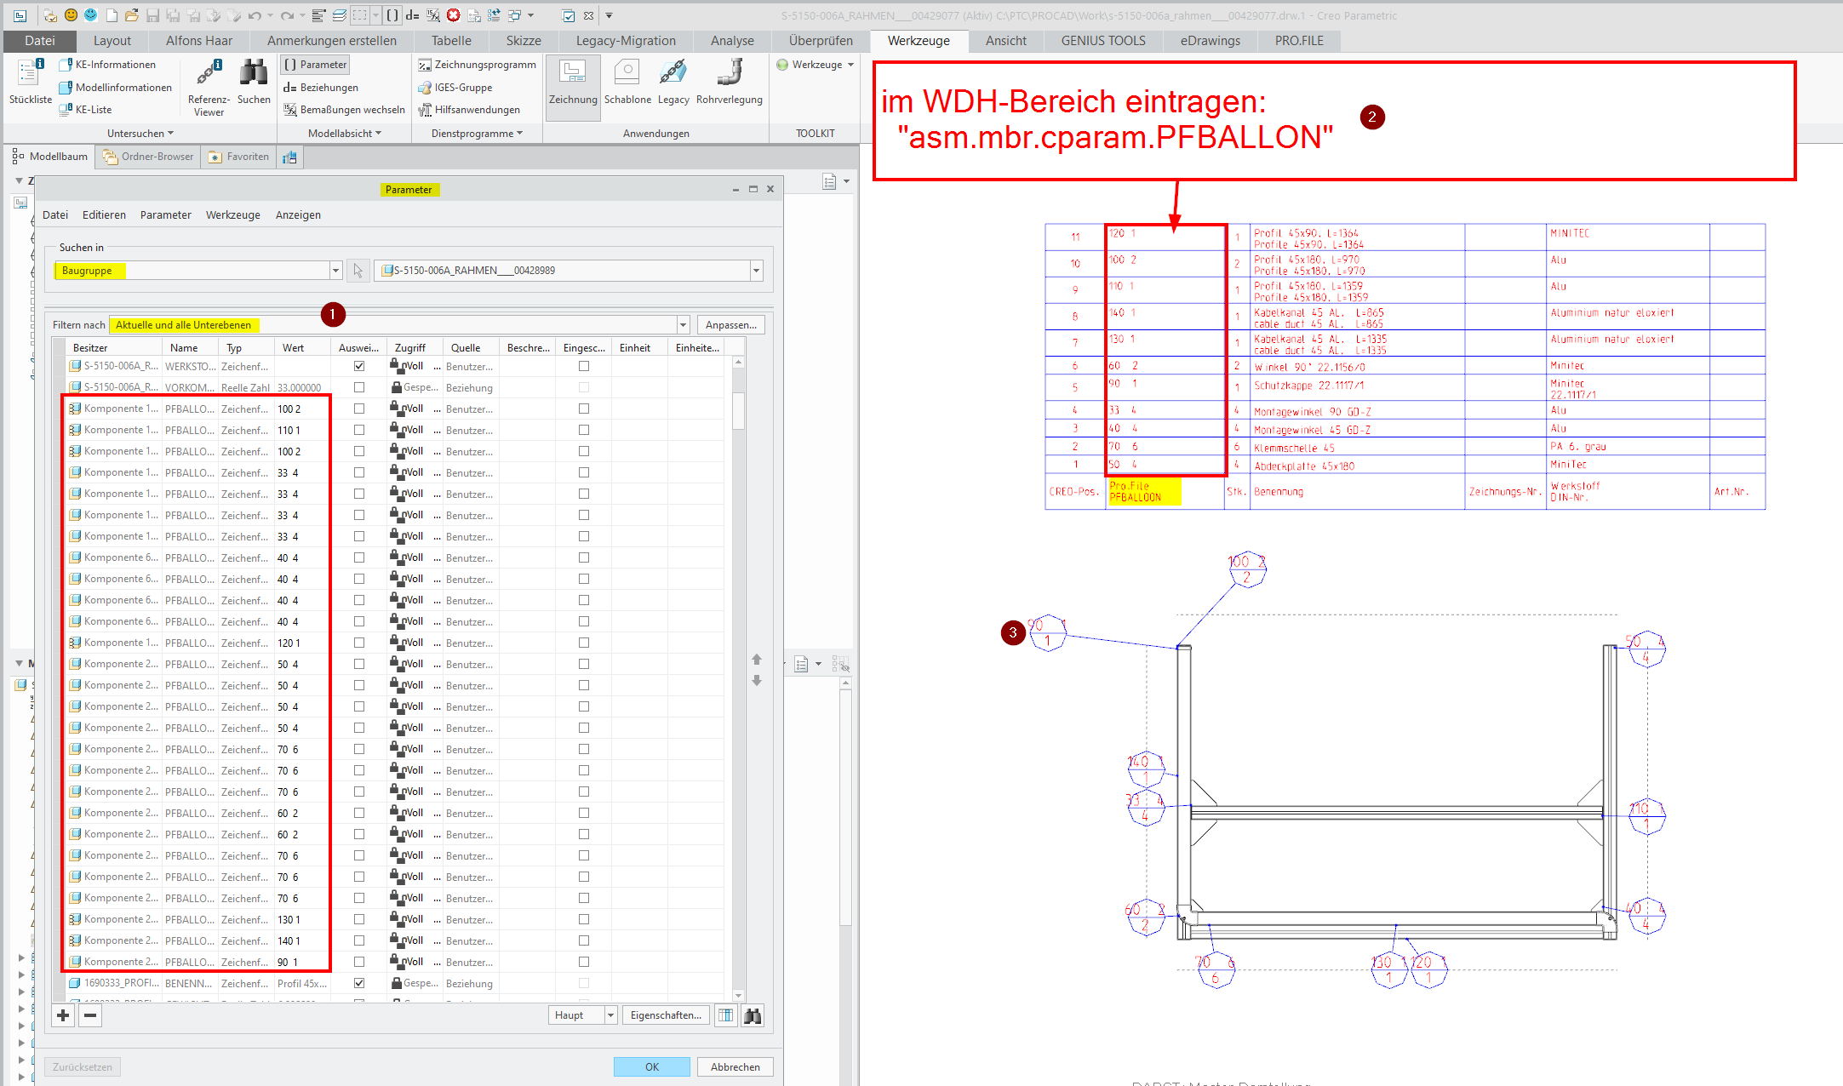
Task: Switch to Ordner-Browser tab
Action: click(x=148, y=157)
